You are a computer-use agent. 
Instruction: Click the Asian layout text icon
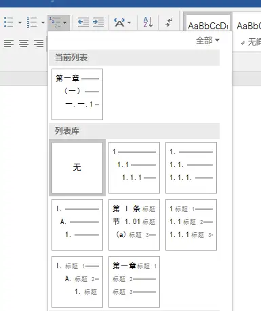tap(119, 22)
